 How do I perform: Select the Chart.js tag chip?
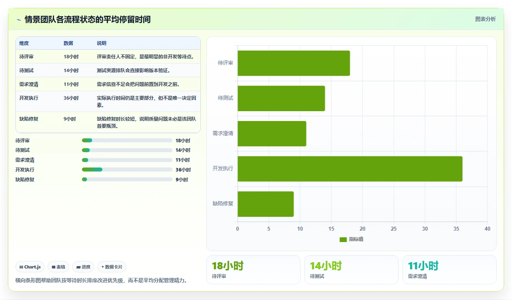[30, 267]
